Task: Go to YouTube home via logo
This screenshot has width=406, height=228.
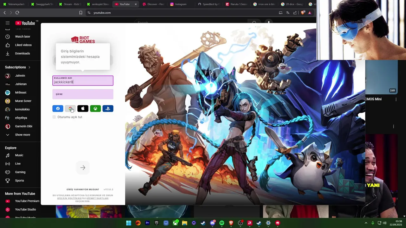Action: 25,23
